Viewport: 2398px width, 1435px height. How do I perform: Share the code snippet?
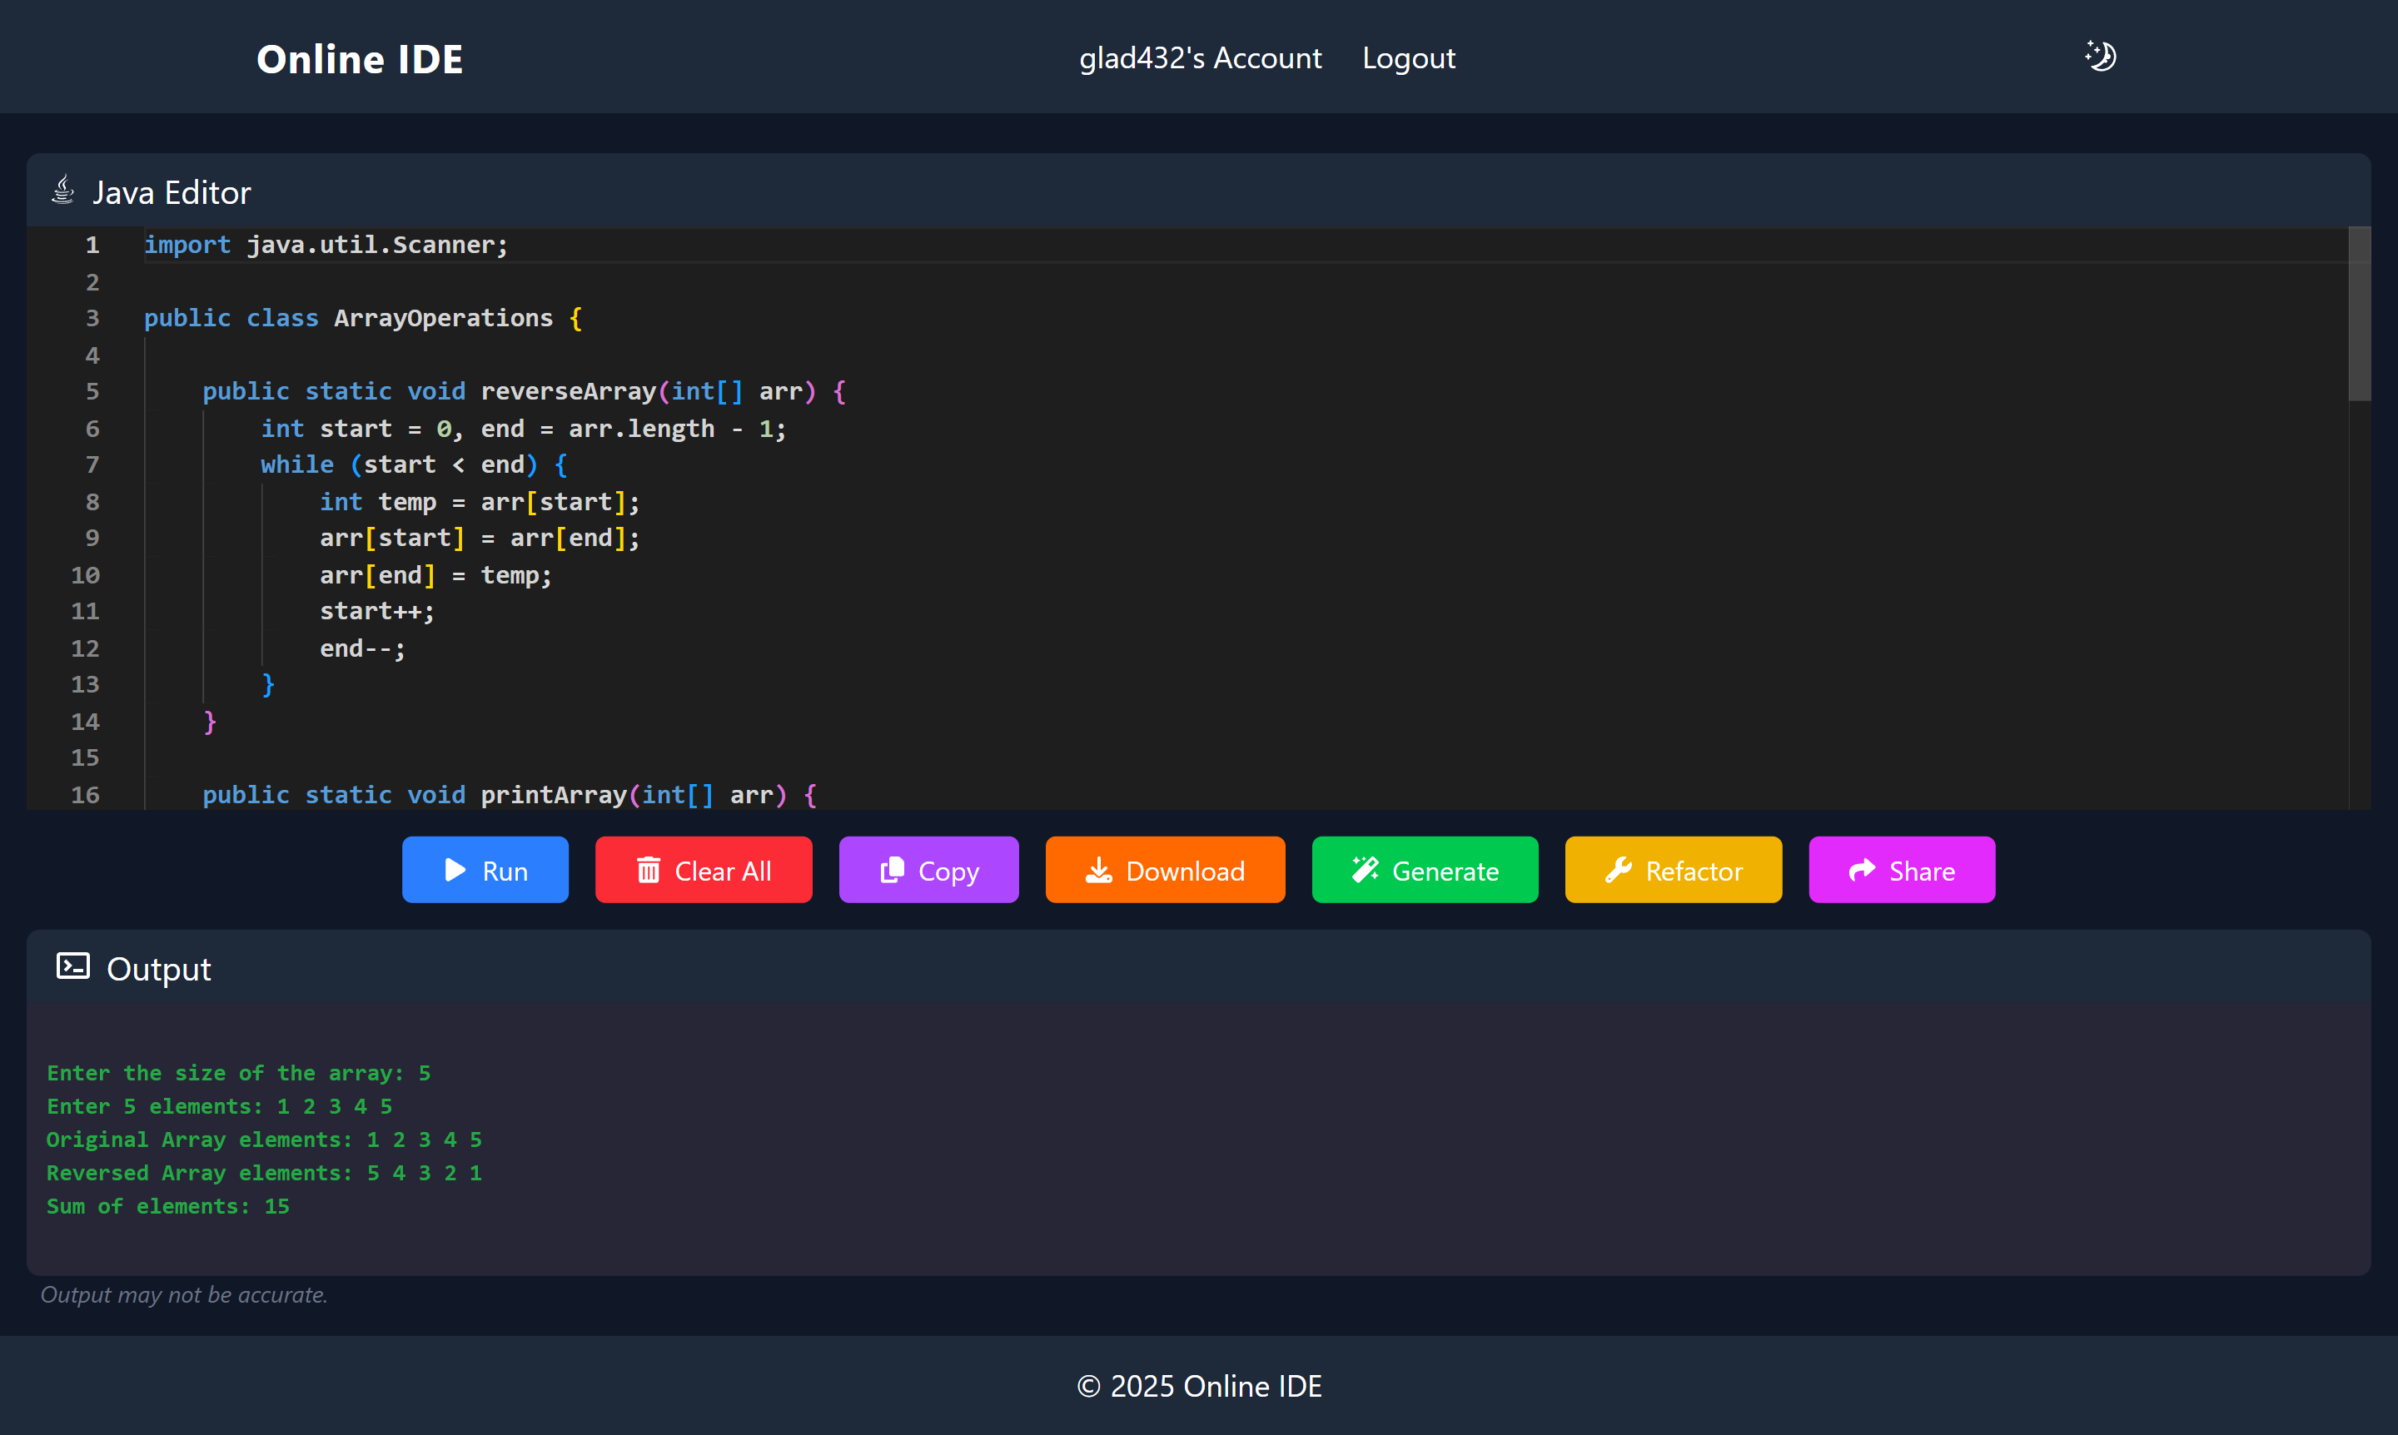(x=1902, y=869)
